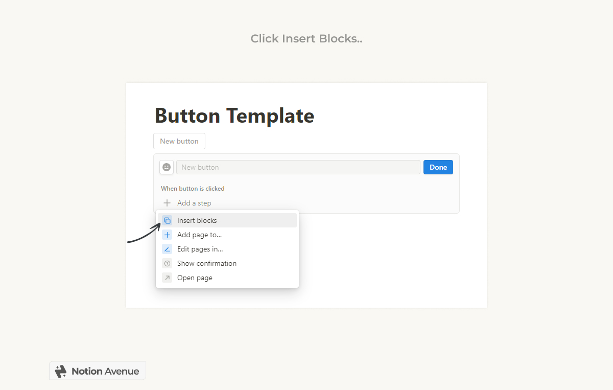This screenshot has width=613, height=390.
Task: Click the blue plus icon for Add page to
Action: pyautogui.click(x=168, y=235)
